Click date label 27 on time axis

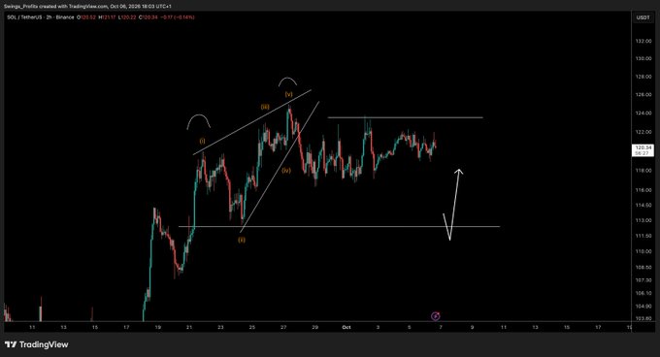point(283,327)
